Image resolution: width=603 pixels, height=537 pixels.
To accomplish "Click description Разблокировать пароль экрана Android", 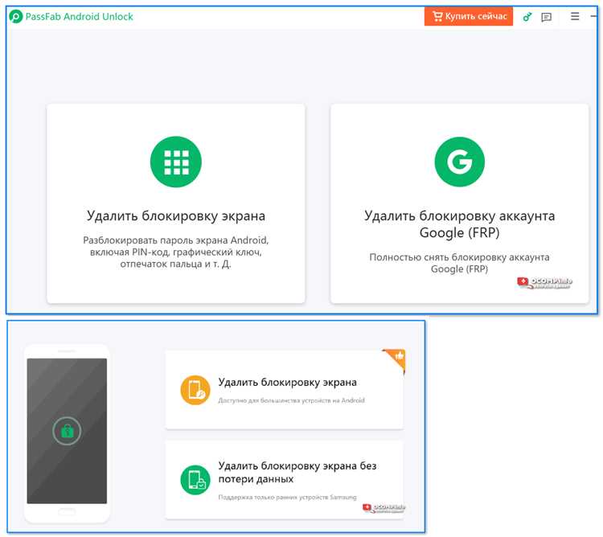I will point(176,252).
